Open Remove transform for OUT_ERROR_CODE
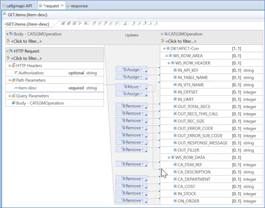 (131, 128)
